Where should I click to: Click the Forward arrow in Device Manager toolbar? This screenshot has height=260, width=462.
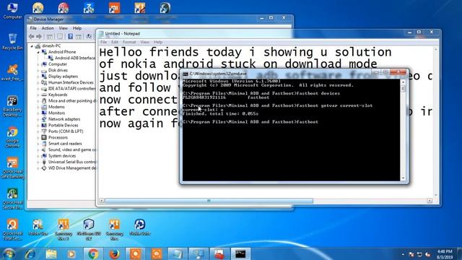[x=39, y=37]
